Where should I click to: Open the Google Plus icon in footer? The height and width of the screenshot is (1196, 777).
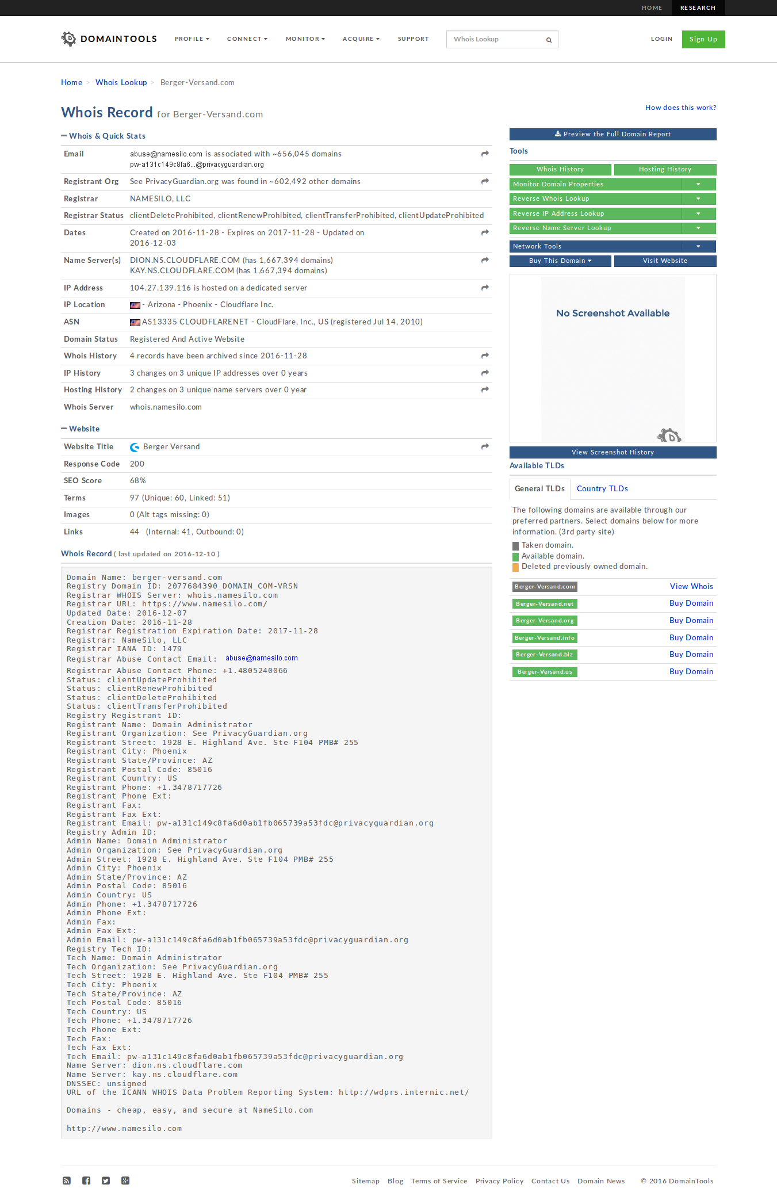tap(125, 1180)
